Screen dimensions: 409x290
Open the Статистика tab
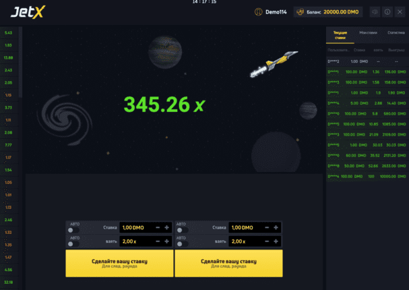395,32
